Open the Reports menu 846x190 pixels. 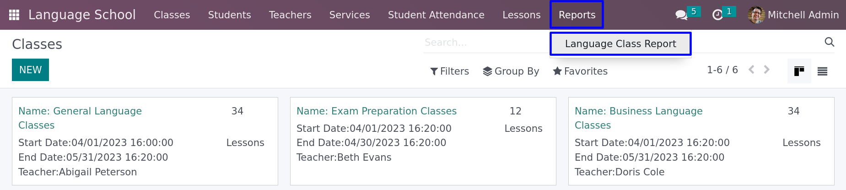pos(577,15)
